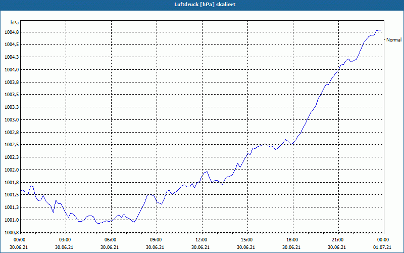404x253 pixels.
Task: Select the 00:00 label at the axis start
Action: click(x=19, y=240)
